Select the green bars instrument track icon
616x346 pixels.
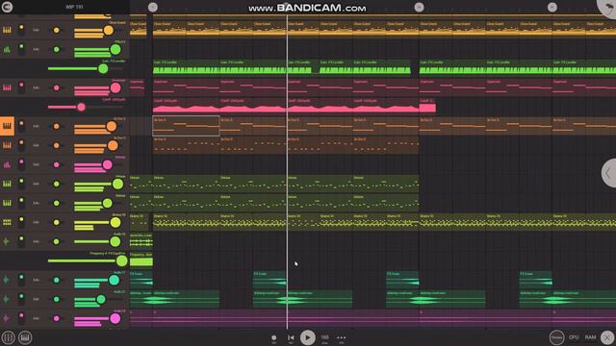click(7, 49)
